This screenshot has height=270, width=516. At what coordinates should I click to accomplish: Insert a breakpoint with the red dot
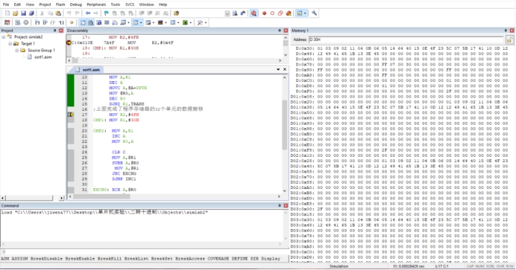(264, 13)
